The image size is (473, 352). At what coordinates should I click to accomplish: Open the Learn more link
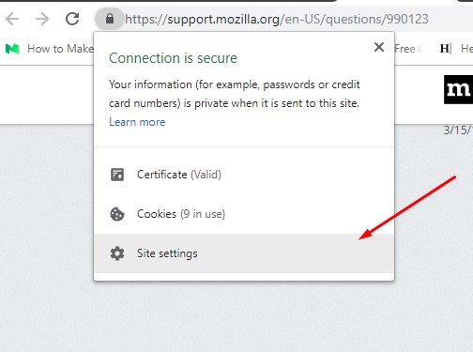137,122
